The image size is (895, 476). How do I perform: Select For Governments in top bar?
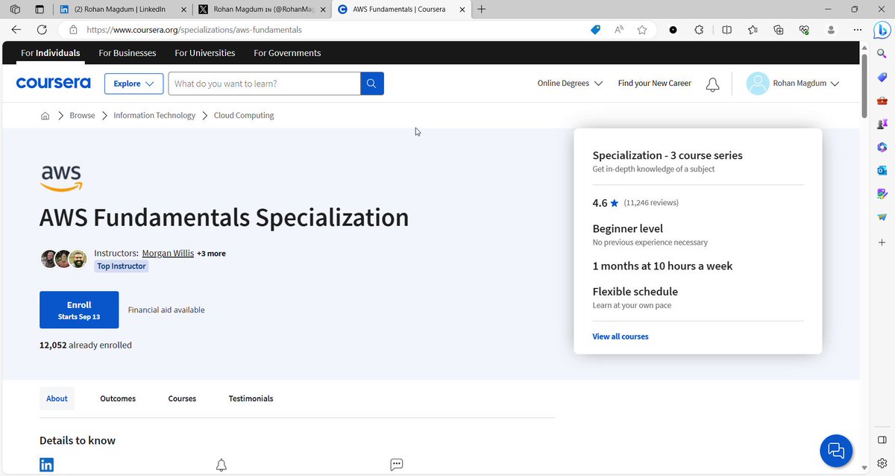click(x=287, y=53)
